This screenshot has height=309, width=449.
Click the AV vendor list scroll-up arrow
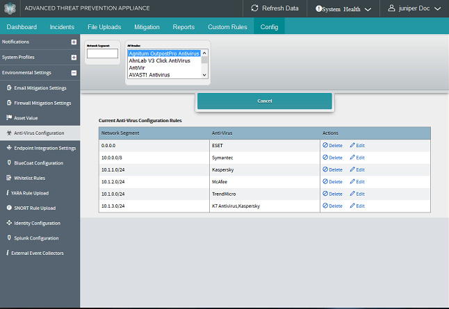pyautogui.click(x=204, y=53)
